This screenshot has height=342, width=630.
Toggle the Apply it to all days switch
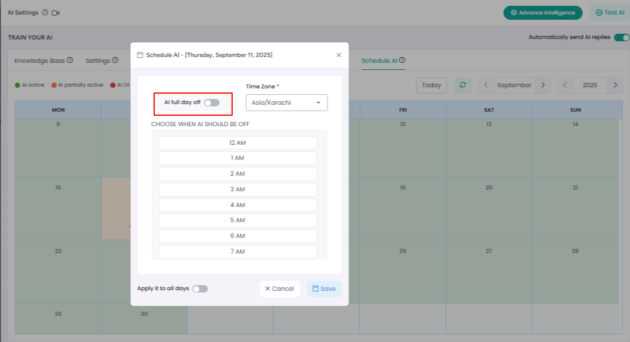pyautogui.click(x=200, y=288)
